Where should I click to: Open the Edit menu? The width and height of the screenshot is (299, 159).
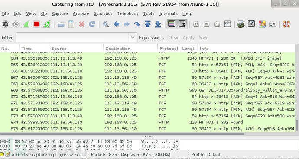(17, 13)
